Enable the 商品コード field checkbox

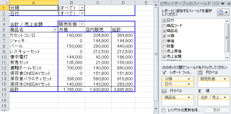pos(164,26)
